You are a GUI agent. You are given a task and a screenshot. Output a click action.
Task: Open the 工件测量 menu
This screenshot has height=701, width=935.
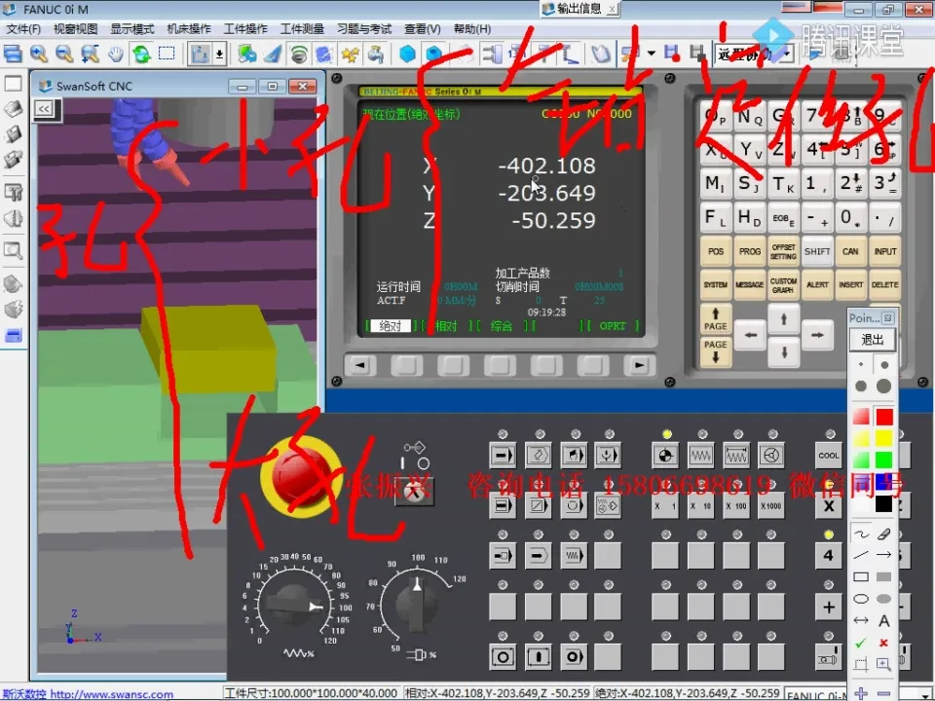pos(302,29)
